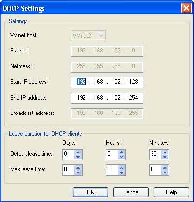194x202 pixels.
Task: Click the 'End IP address:' label
Action: point(28,98)
